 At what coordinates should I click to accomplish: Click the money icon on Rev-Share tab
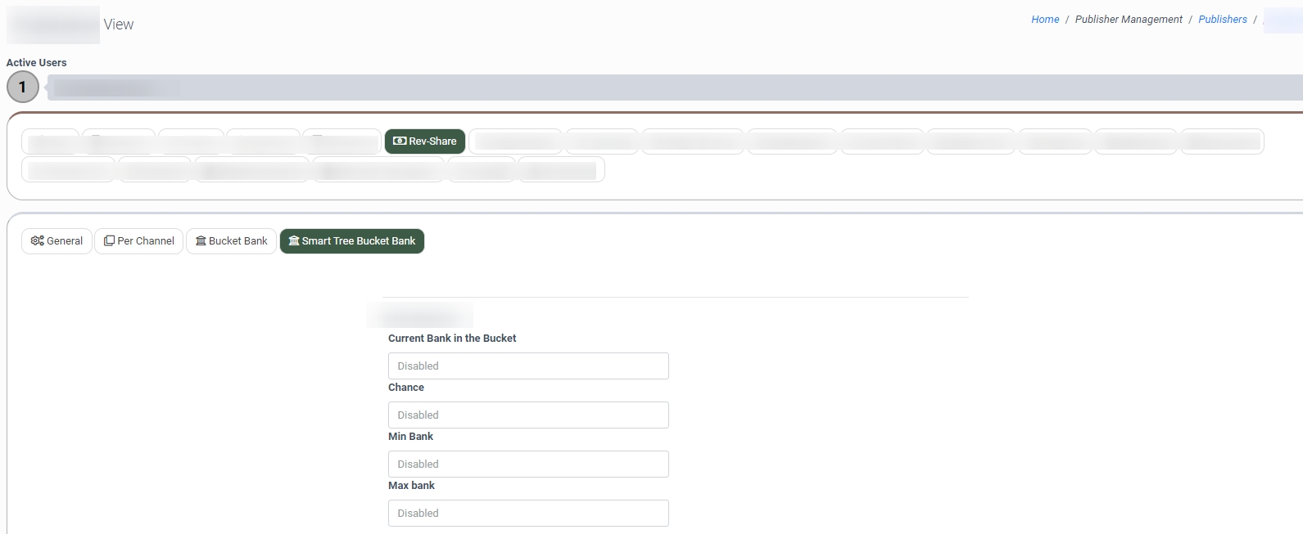coord(400,141)
